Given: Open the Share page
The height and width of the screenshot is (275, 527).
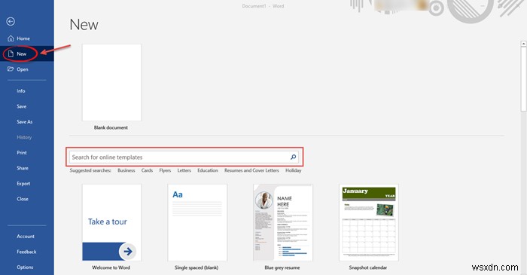Looking at the screenshot, I should (23, 168).
